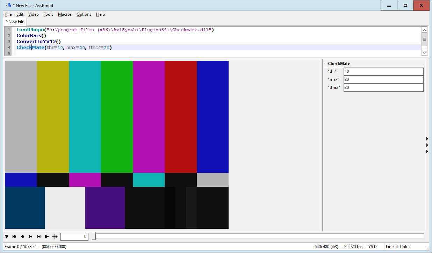The height and width of the screenshot is (253, 432).
Task: Click the tall magenta color bar in preview
Action: click(x=149, y=117)
